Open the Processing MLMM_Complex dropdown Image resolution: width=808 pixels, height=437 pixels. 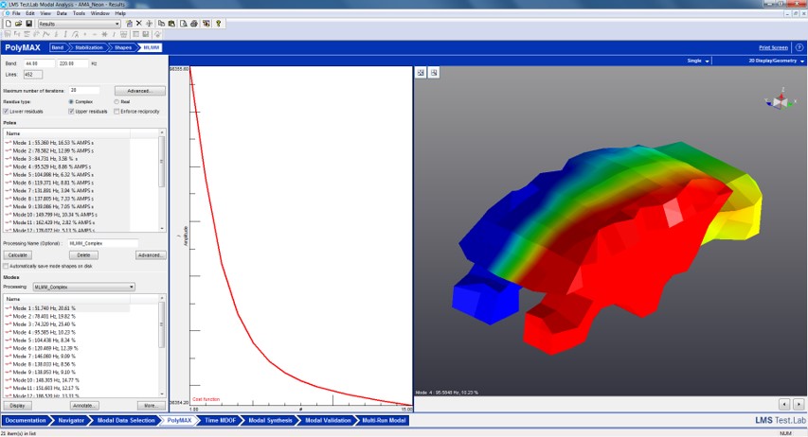[x=84, y=288]
